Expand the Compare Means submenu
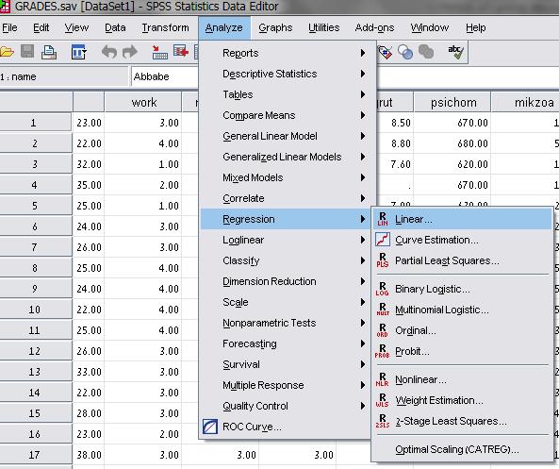Screen dimensions: 559x469 pos(288,115)
